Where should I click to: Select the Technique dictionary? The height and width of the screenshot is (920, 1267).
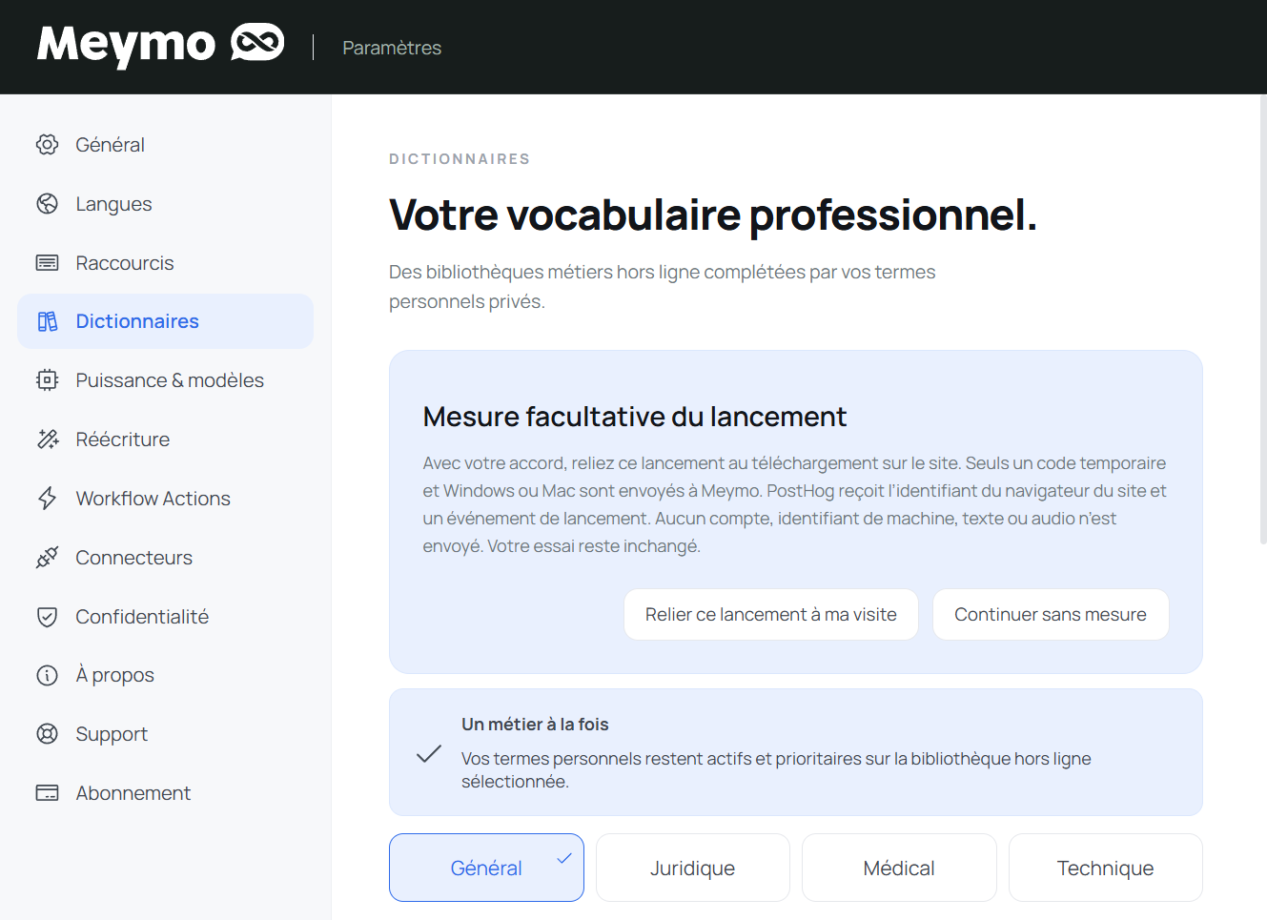pyautogui.click(x=1106, y=868)
